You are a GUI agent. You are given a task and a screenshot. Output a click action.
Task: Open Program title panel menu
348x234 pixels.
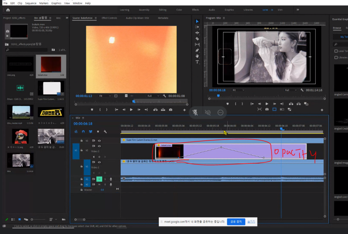224,18
